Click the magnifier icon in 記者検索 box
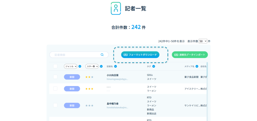Image resolution: width=257 pixels, height=121 pixels. pos(102,55)
